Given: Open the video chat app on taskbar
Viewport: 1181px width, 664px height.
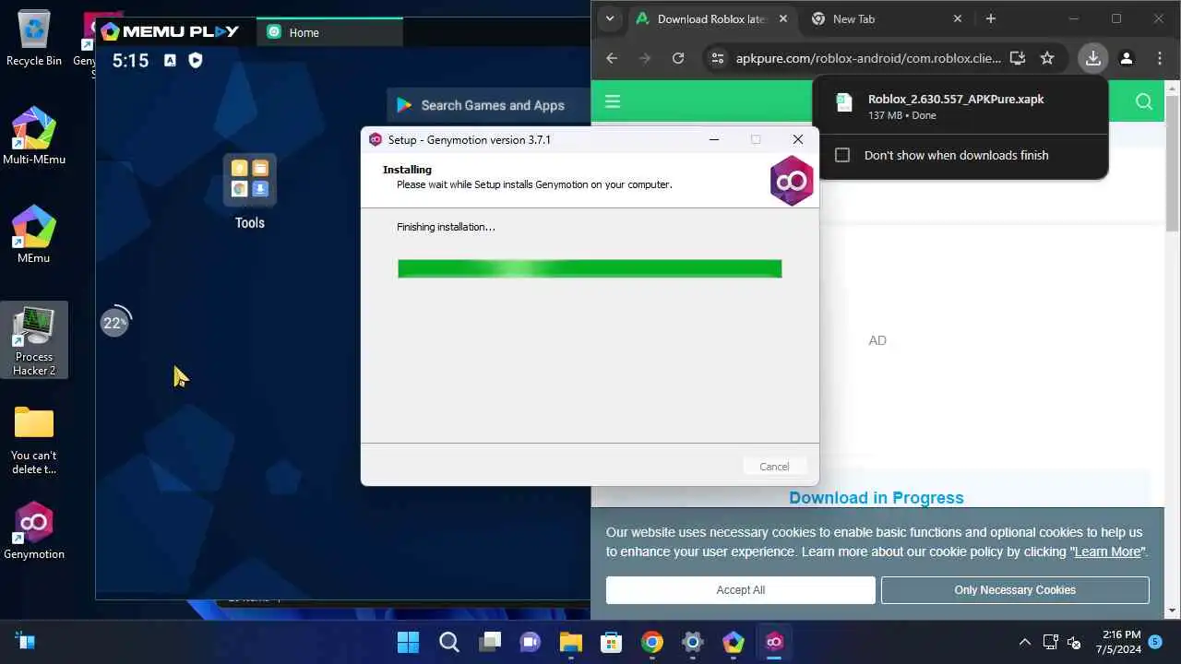Looking at the screenshot, I should pos(531,642).
